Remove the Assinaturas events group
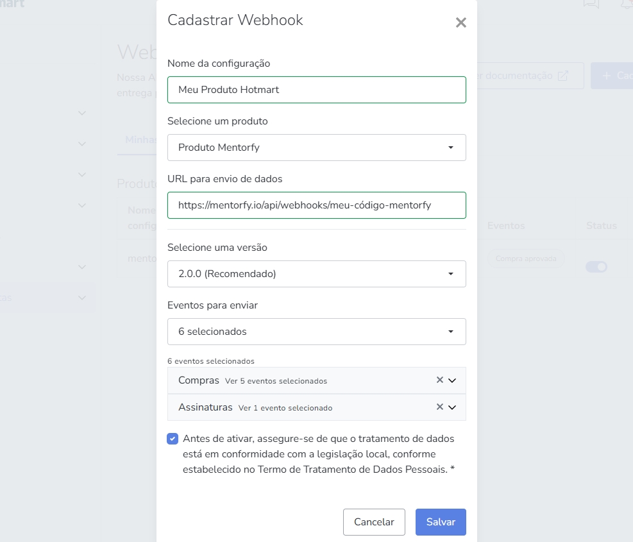The image size is (633, 542). pos(439,407)
